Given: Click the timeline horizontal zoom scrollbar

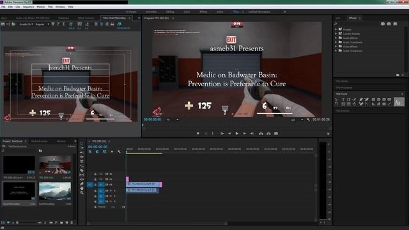Looking at the screenshot, I should pyautogui.click(x=158, y=224).
